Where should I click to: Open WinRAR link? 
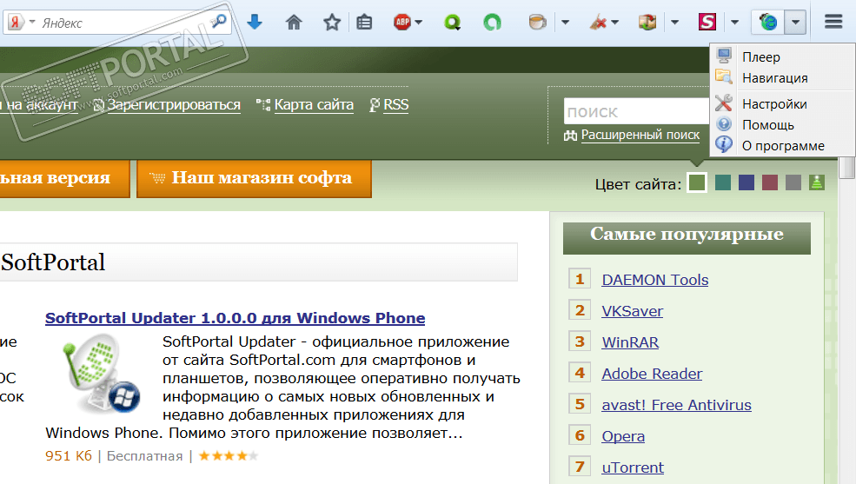tap(630, 342)
